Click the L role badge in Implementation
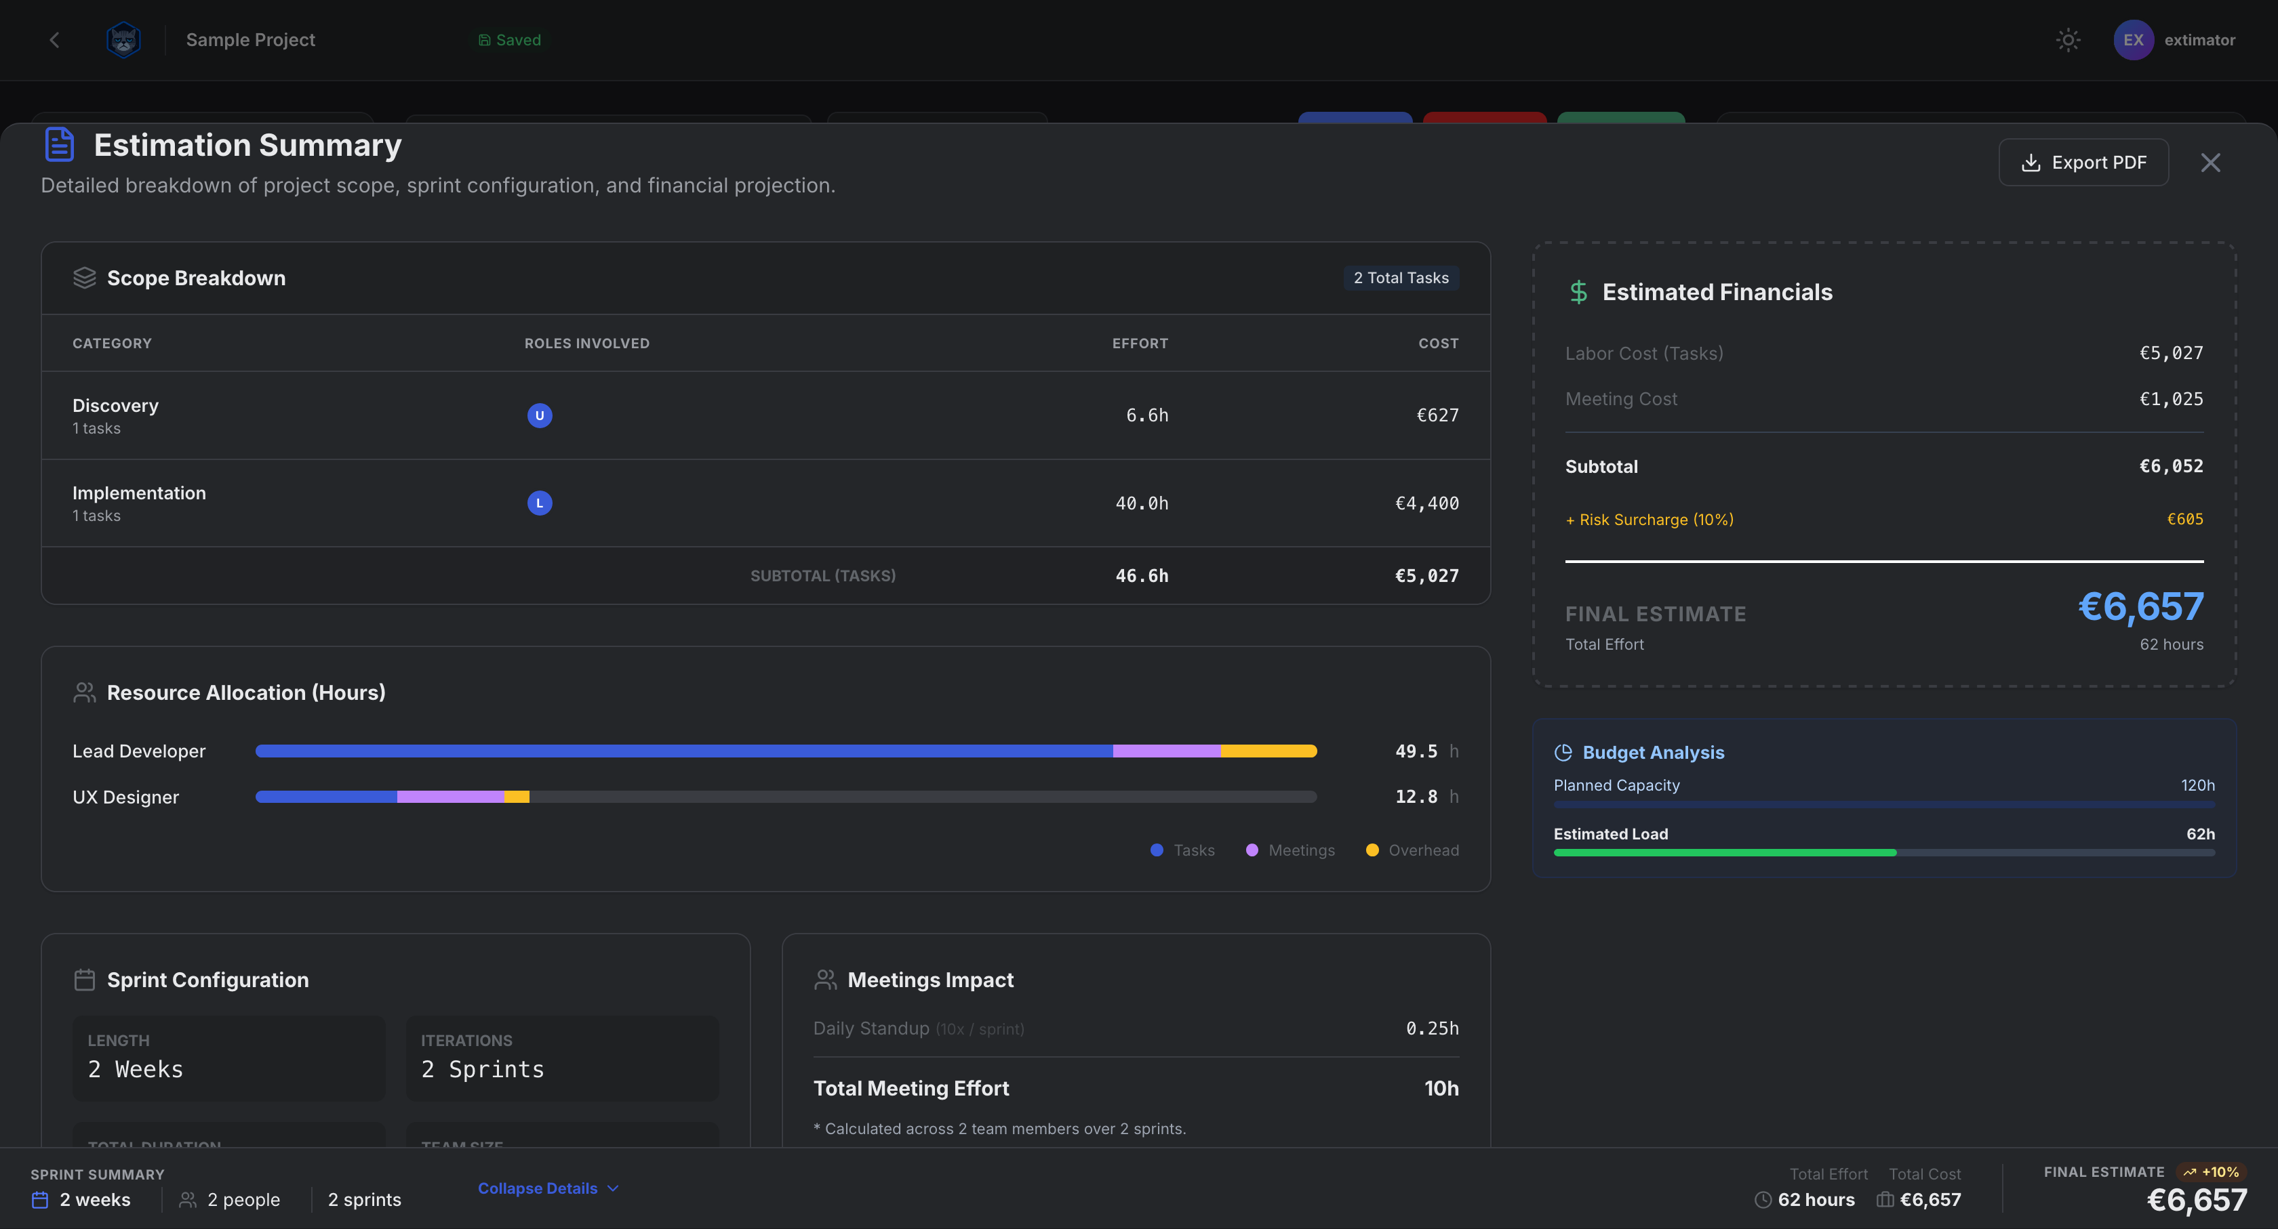The image size is (2278, 1229). (x=540, y=503)
